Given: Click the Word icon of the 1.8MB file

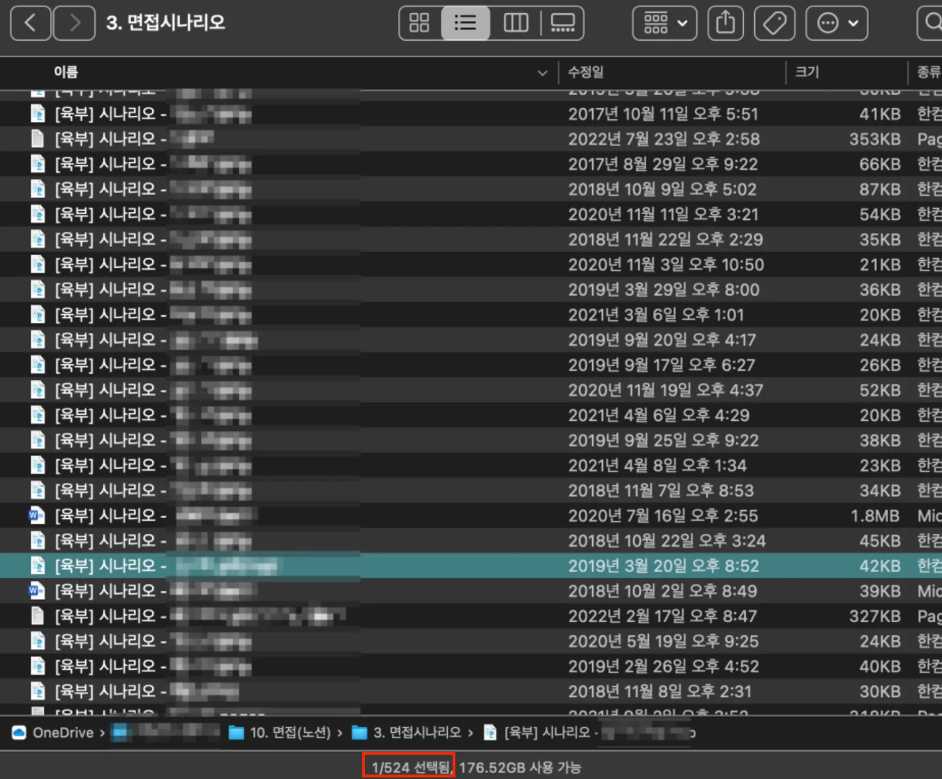Looking at the screenshot, I should (x=38, y=515).
